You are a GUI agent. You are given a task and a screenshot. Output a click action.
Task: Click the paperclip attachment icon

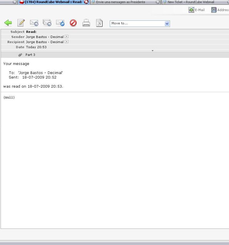(20, 55)
